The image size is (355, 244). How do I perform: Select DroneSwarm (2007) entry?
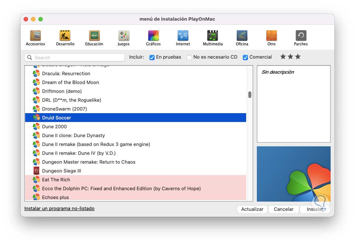point(135,109)
